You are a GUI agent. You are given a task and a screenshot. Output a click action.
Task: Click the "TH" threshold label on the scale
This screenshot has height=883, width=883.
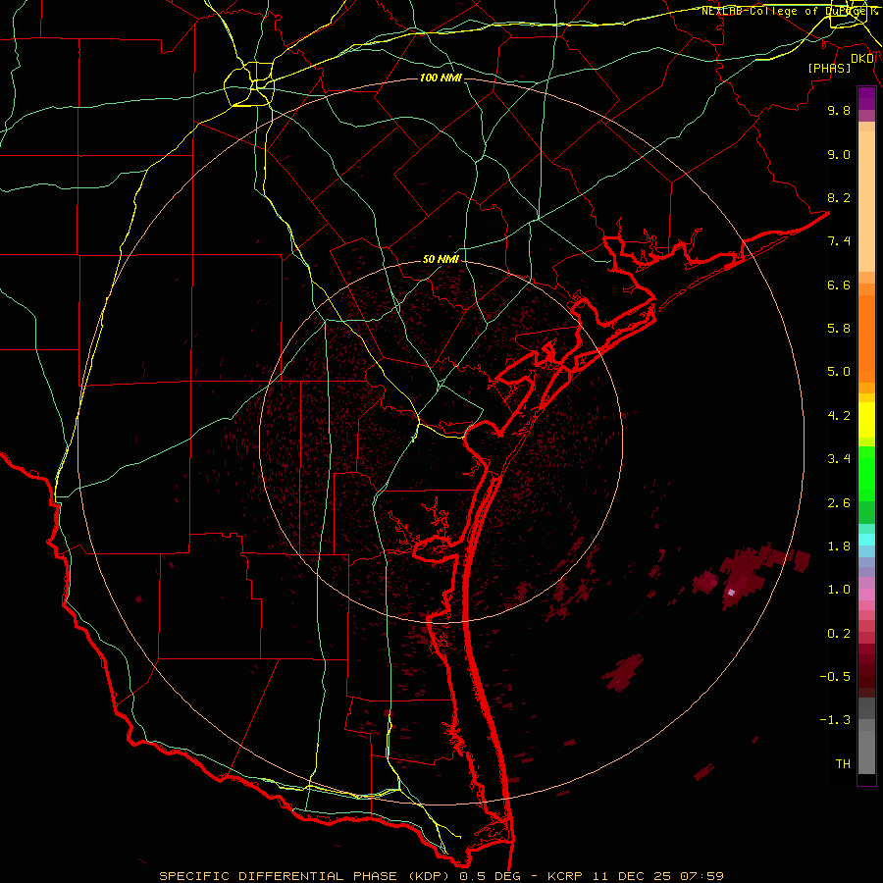pyautogui.click(x=843, y=764)
